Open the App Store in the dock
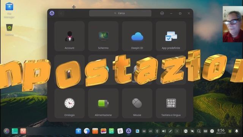Image resolution: width=243 pixels, height=137 pixels. tap(95, 131)
